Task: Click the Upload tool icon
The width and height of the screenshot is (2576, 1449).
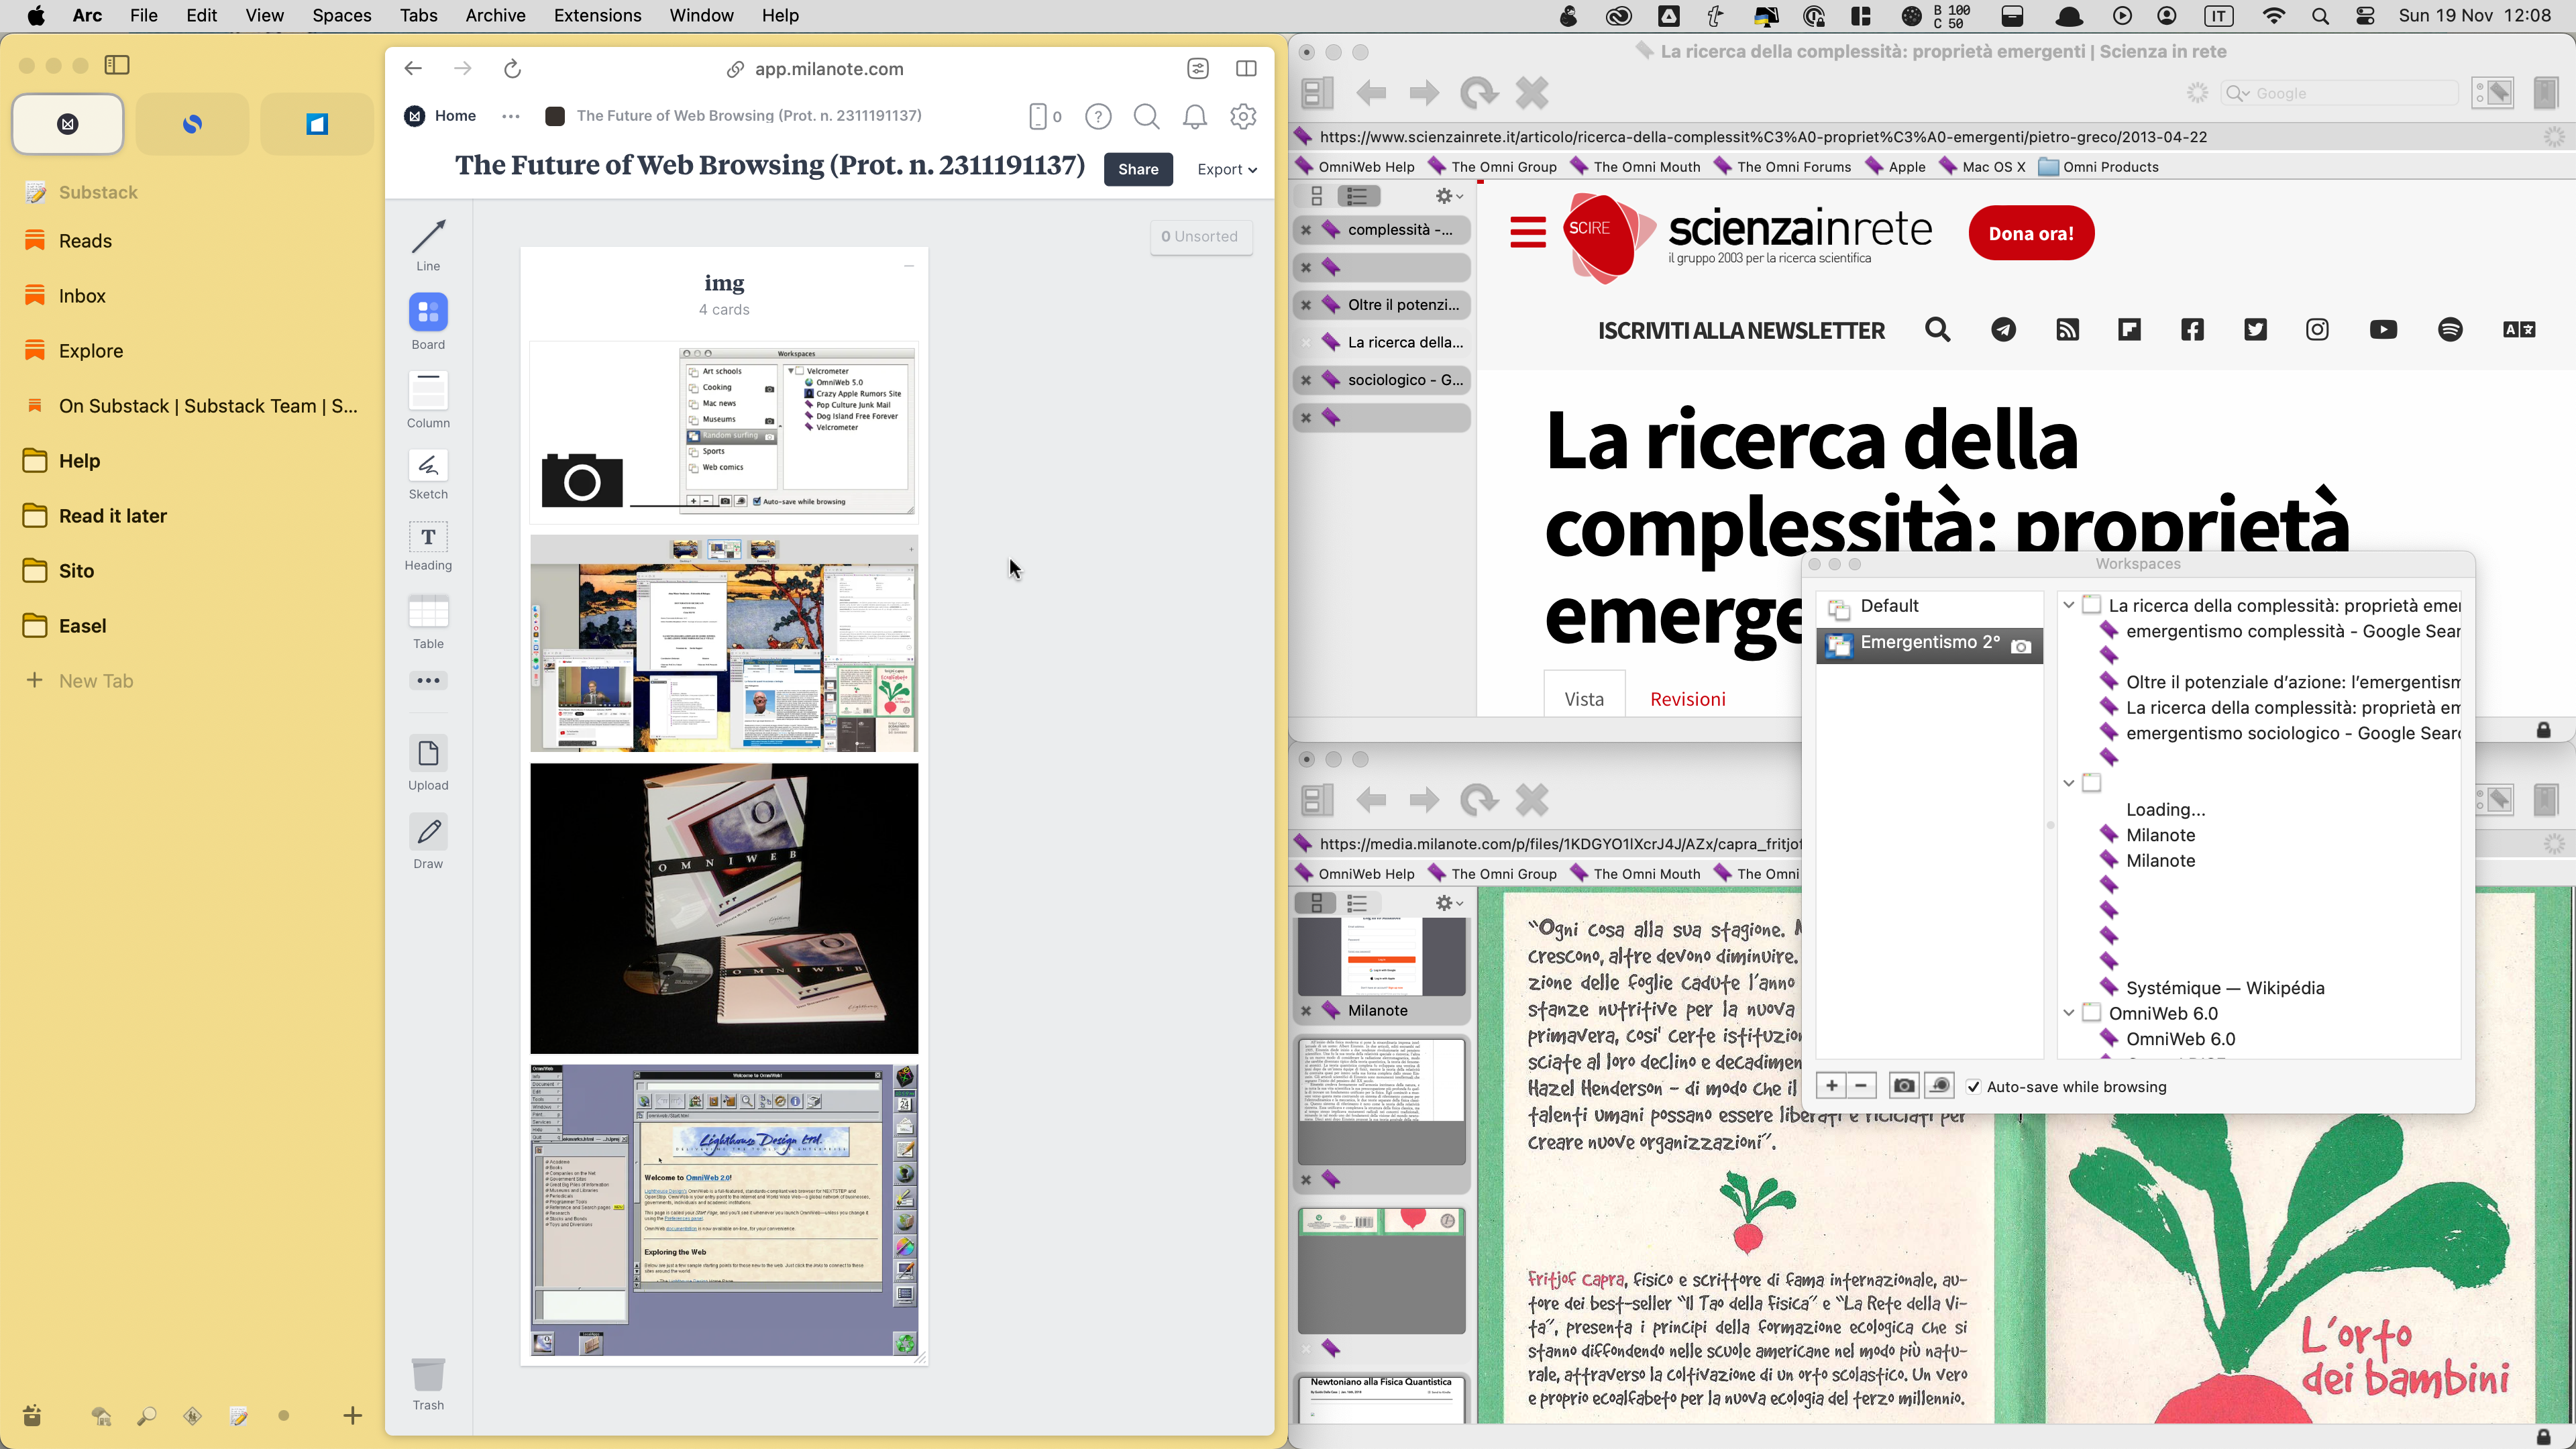Action: (428, 754)
